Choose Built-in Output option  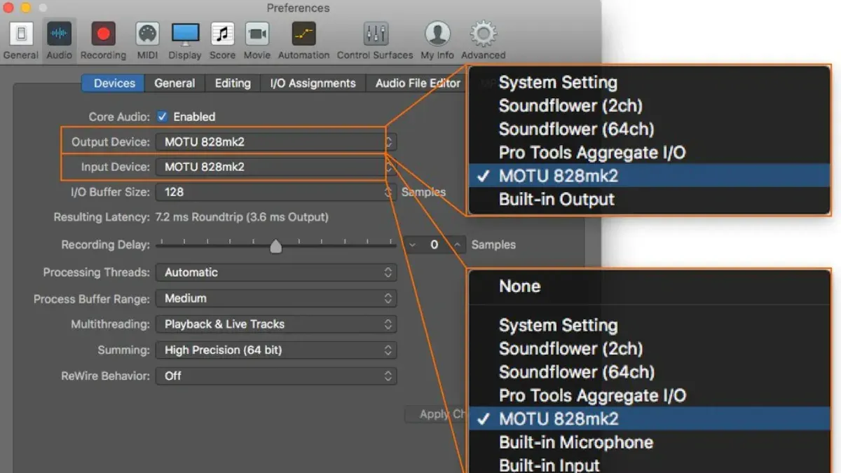coord(649,199)
